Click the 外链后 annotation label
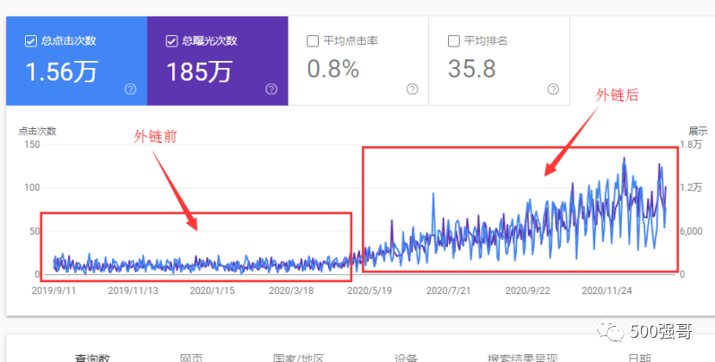Viewport: 715px width, 362px height. (618, 95)
